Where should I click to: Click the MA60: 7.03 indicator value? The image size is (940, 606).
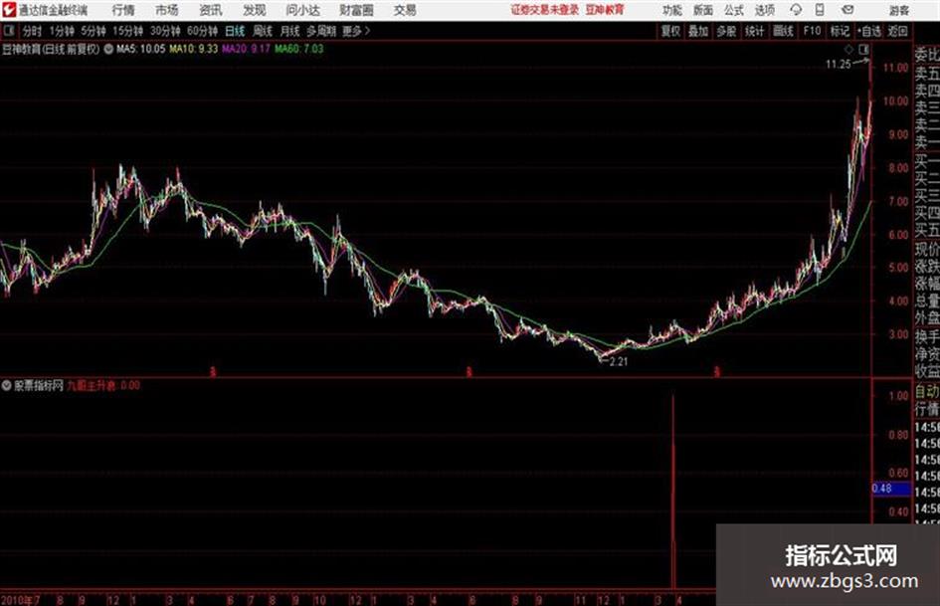click(299, 49)
